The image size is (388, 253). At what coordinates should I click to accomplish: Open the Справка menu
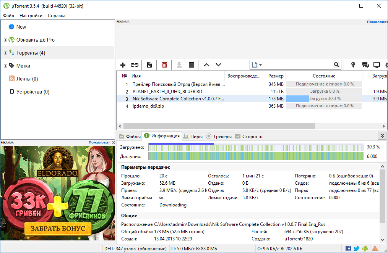coord(57,16)
